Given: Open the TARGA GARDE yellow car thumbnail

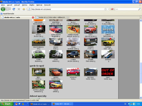Looking at the screenshot, I should click(56, 85).
